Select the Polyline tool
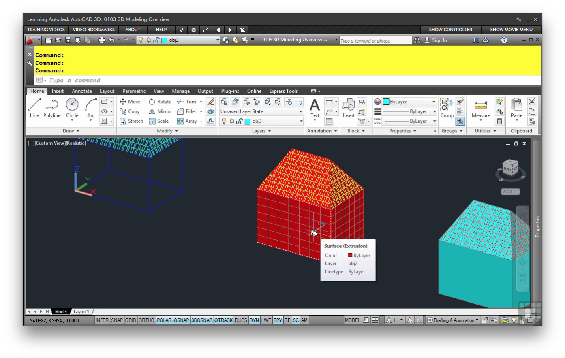The width and height of the screenshot is (565, 358). [x=52, y=108]
